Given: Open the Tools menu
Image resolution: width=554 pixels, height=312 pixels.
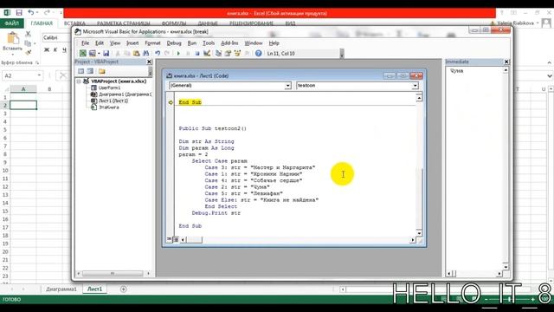Looking at the screenshot, I should pos(209,43).
